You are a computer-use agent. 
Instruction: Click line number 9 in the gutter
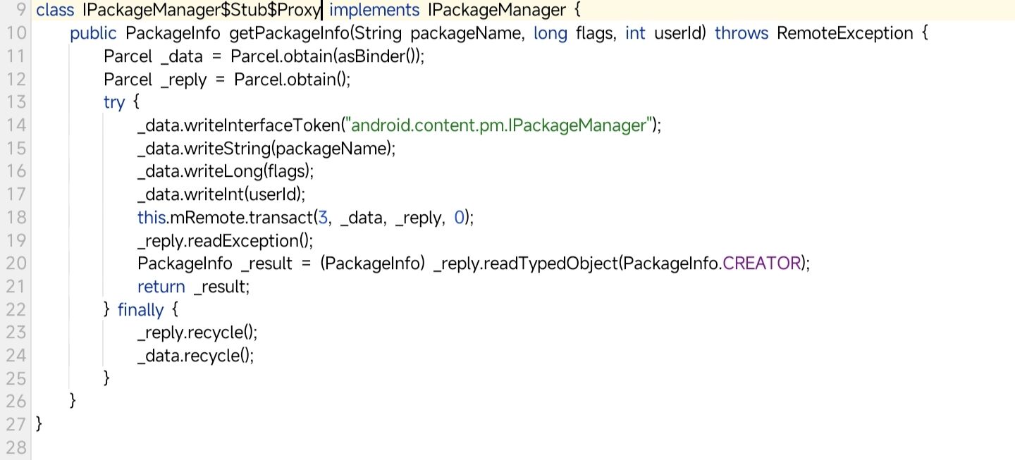[20, 10]
